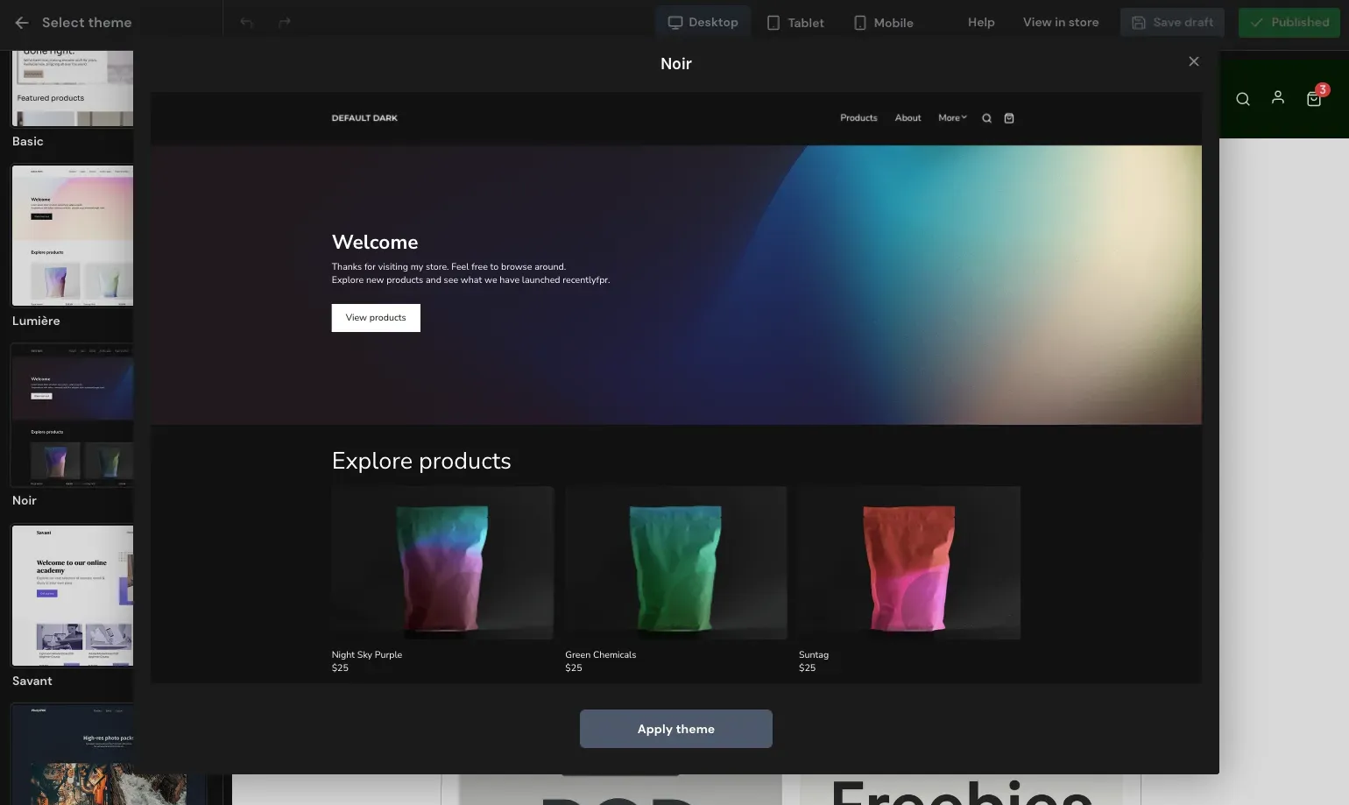This screenshot has height=805, width=1349.
Task: Switch to Desktop preview mode
Action: click(x=703, y=23)
